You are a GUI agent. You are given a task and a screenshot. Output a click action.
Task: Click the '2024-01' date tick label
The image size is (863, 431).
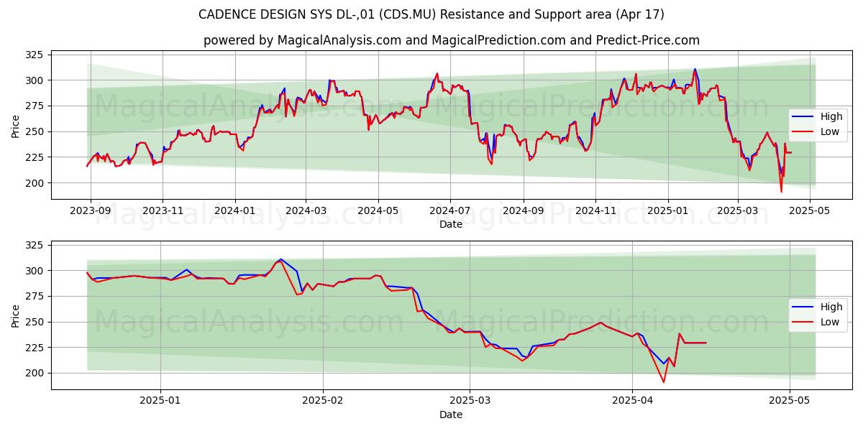tap(234, 212)
